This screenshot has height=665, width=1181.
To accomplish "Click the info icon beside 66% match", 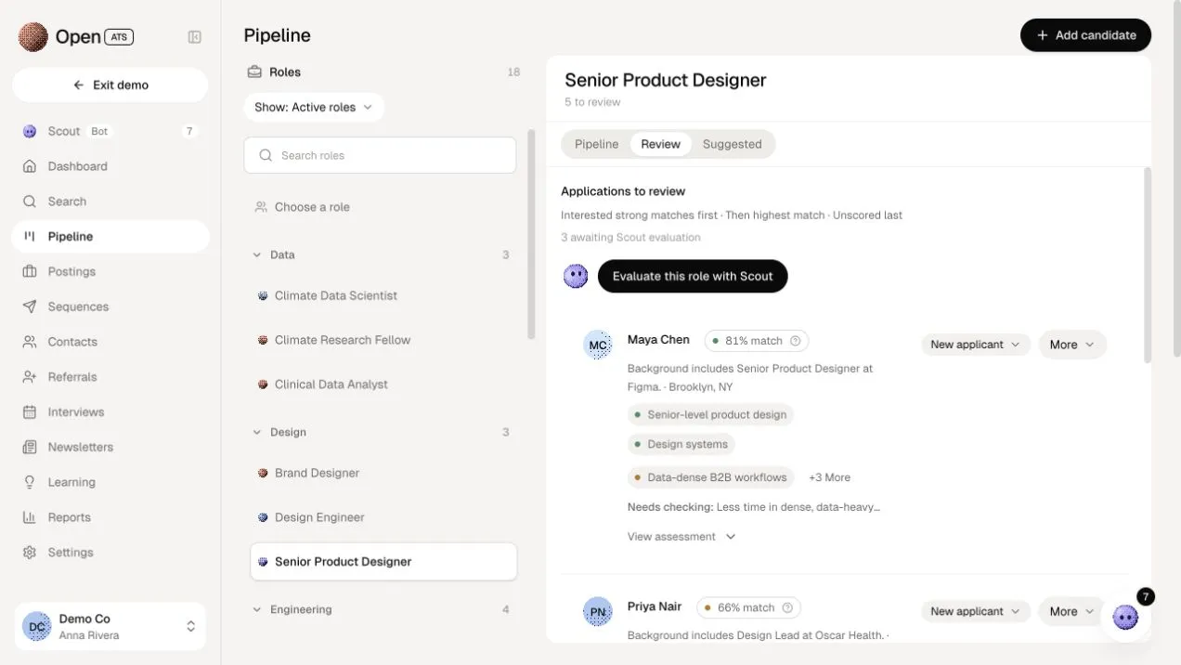I will [x=787, y=608].
